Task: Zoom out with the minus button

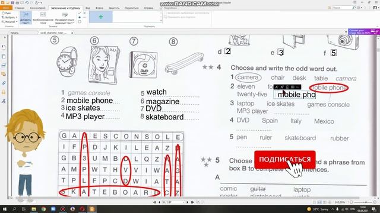Action: click(351, 202)
